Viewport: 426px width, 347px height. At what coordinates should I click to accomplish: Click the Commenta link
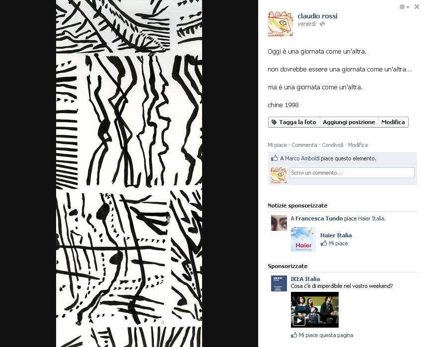click(x=304, y=145)
